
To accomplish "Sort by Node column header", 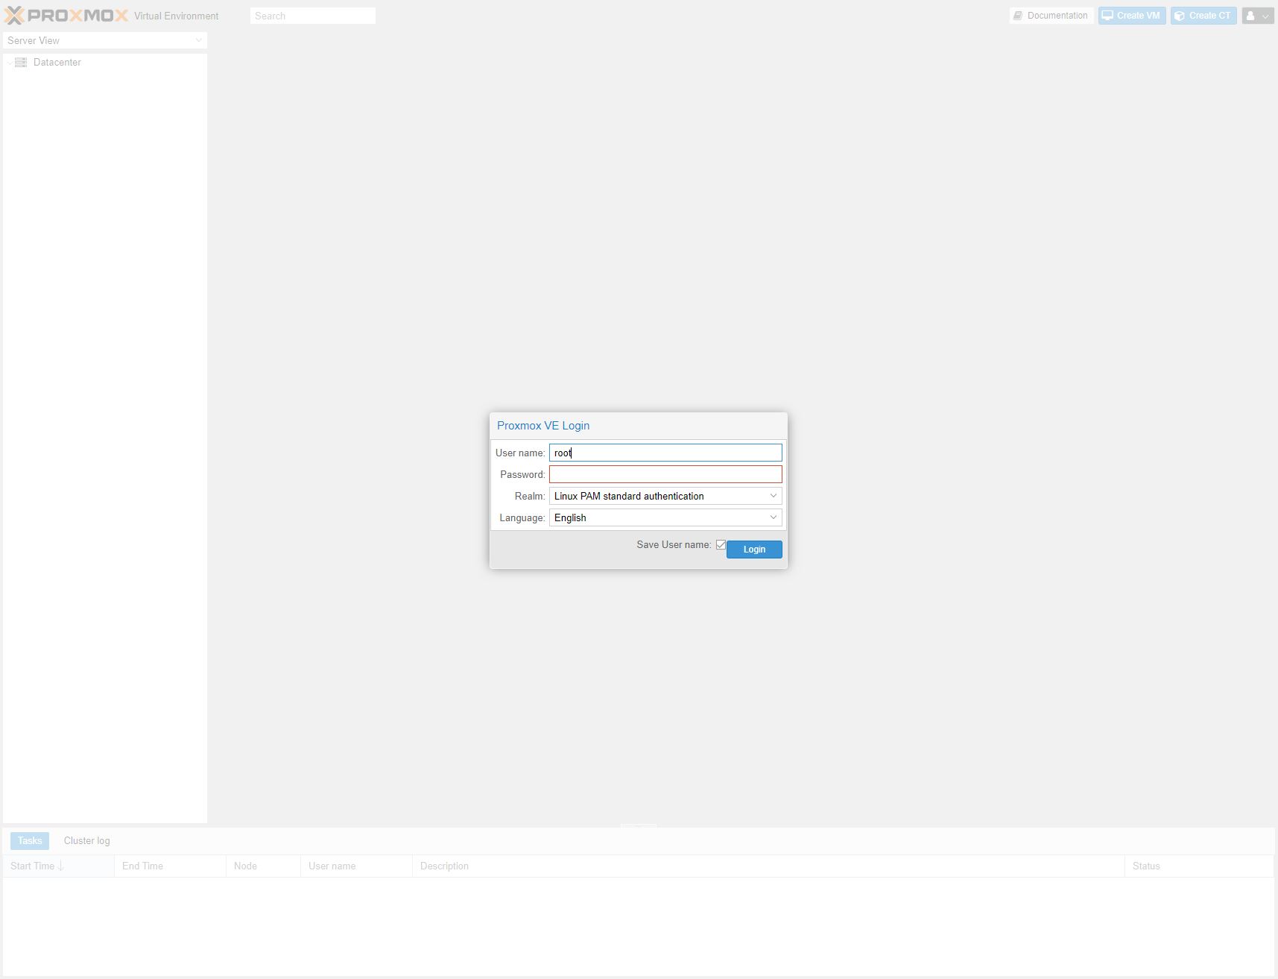I will pyautogui.click(x=263, y=866).
